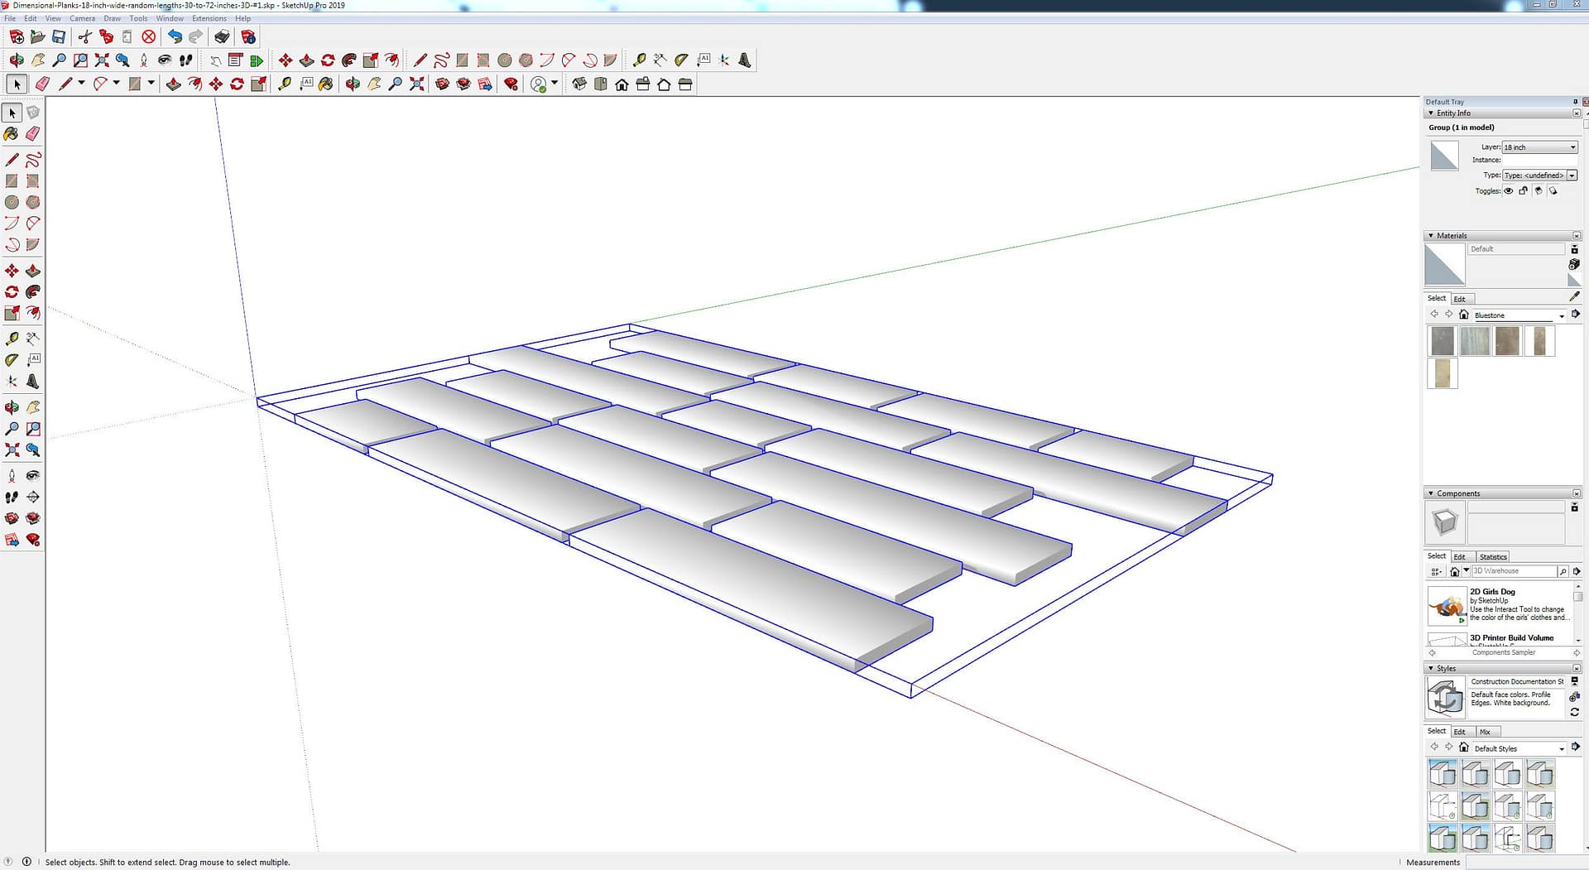Screen dimensions: 1589x870
Task: Open the Camera menu
Action: 82,18
